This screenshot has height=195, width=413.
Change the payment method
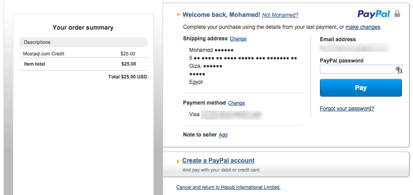pyautogui.click(x=236, y=103)
